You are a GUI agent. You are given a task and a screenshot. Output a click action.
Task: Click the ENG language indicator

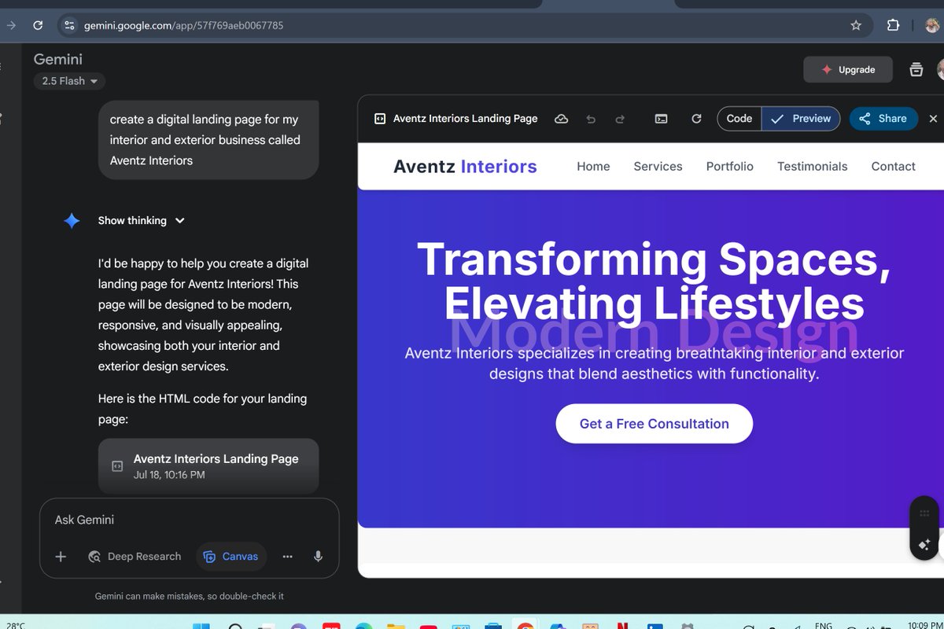click(x=823, y=626)
